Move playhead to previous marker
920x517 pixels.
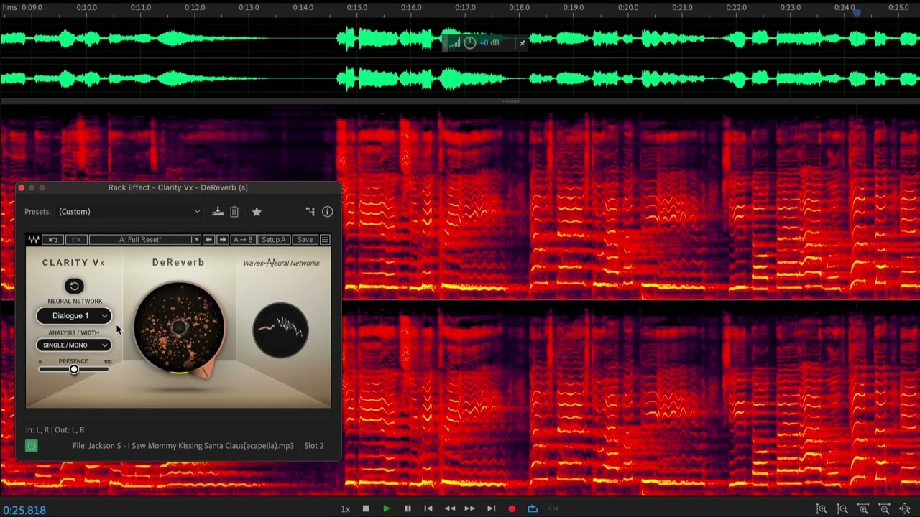(428, 508)
